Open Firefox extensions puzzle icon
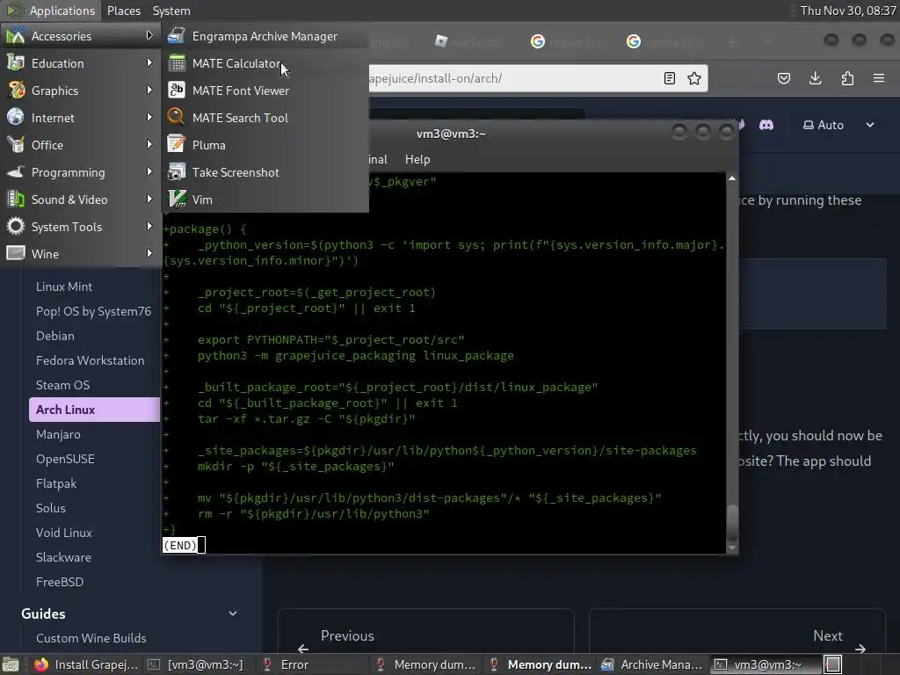 [x=847, y=78]
